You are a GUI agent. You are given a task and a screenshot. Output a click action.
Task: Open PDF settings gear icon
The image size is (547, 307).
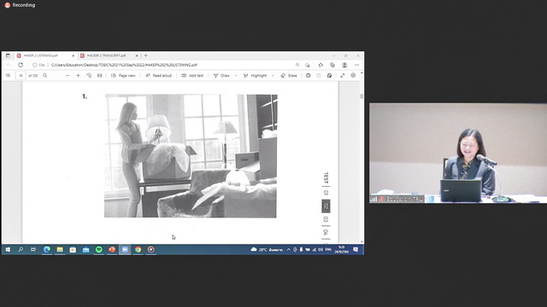pos(353,76)
